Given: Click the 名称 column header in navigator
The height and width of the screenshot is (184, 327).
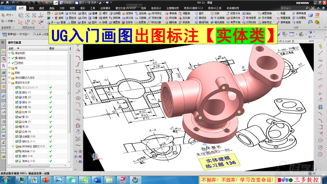Looking at the screenshot, I should tap(11, 48).
